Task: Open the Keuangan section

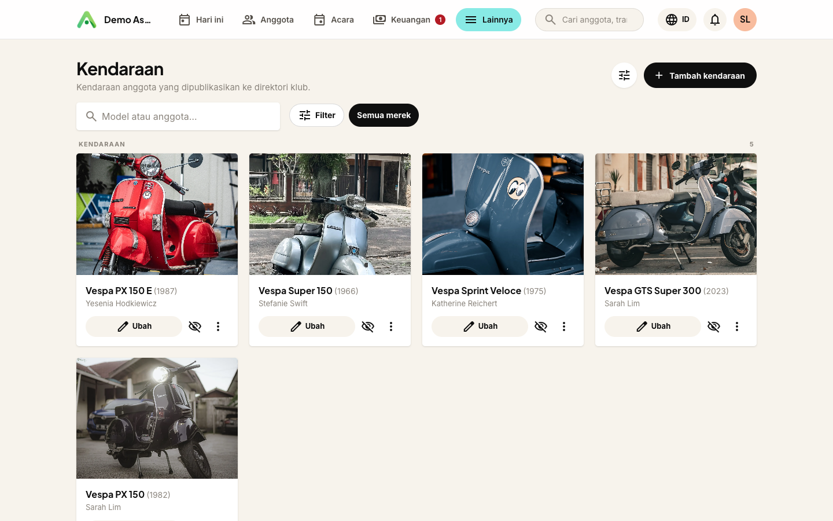Action: click(408, 20)
